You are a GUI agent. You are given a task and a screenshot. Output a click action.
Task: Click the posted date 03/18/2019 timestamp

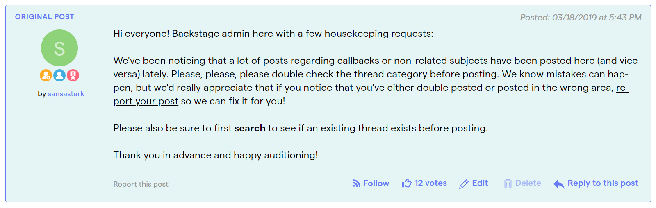coord(581,18)
